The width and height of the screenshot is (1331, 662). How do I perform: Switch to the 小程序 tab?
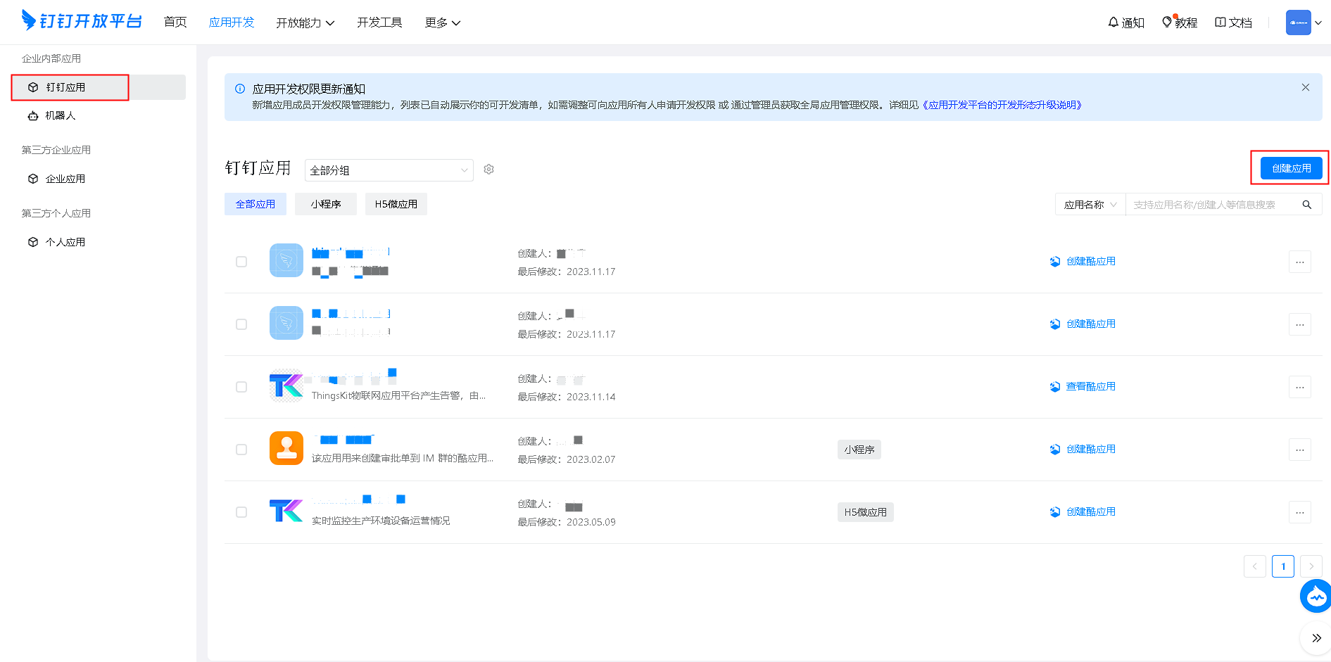[x=325, y=204]
